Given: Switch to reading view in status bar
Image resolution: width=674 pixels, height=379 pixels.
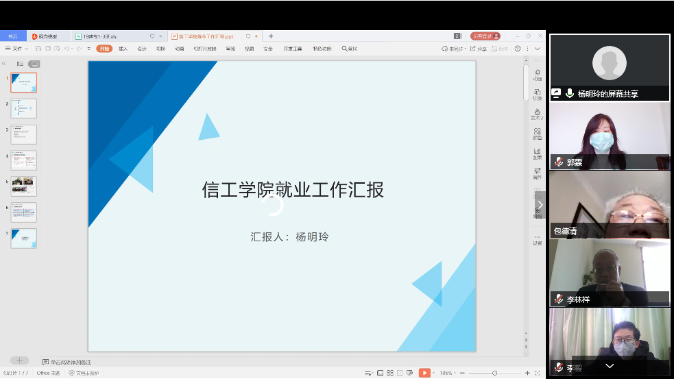Looking at the screenshot, I should tap(400, 373).
